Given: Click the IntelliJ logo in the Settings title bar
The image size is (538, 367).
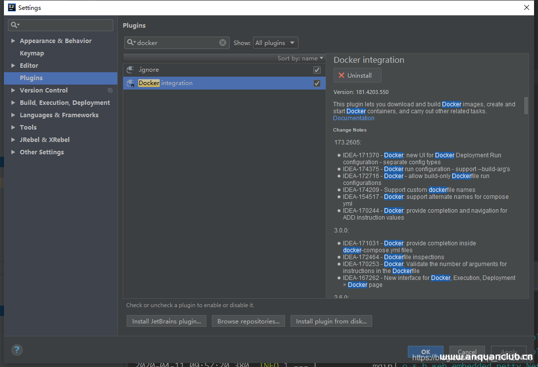Looking at the screenshot, I should click(x=12, y=7).
